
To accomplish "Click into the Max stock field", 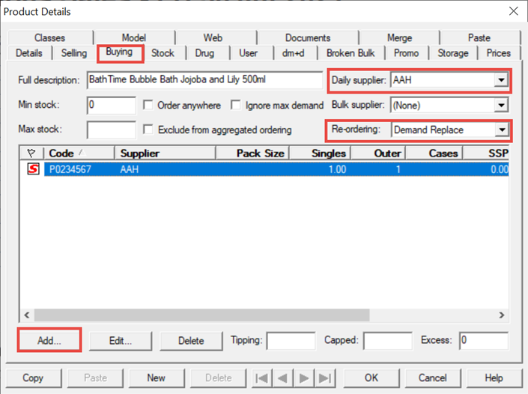I will (x=111, y=130).
